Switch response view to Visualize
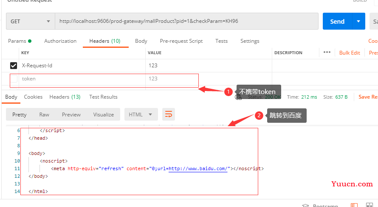 pos(104,115)
